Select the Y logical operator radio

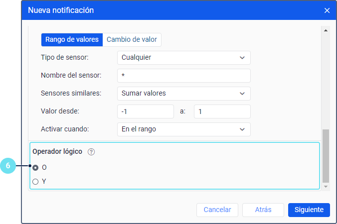35,182
